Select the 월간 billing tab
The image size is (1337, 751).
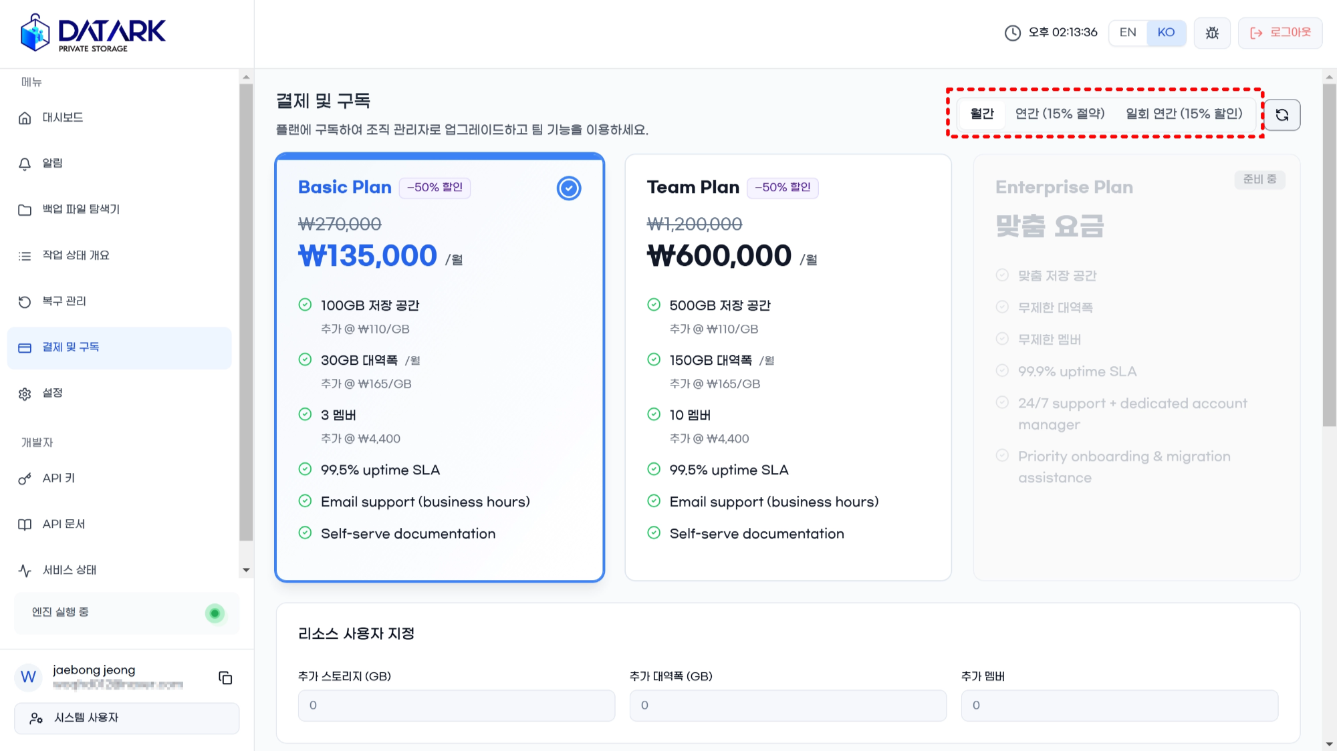click(x=982, y=114)
